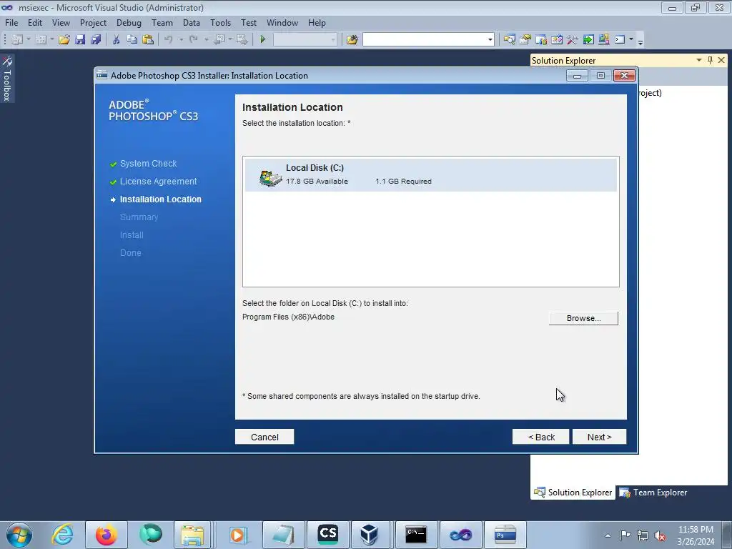Click Action Center flag tray icon

(625, 535)
